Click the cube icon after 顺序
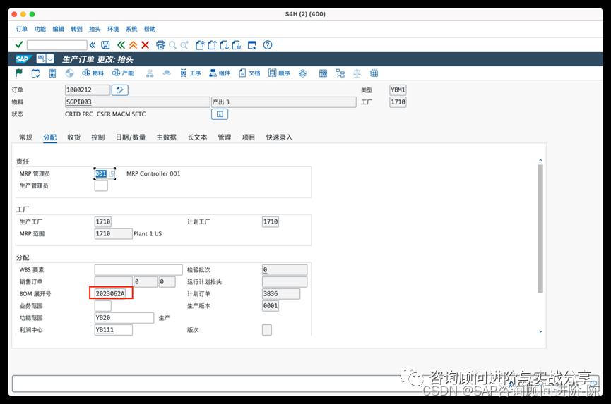Screen dimensions: 611x404 [x=303, y=73]
